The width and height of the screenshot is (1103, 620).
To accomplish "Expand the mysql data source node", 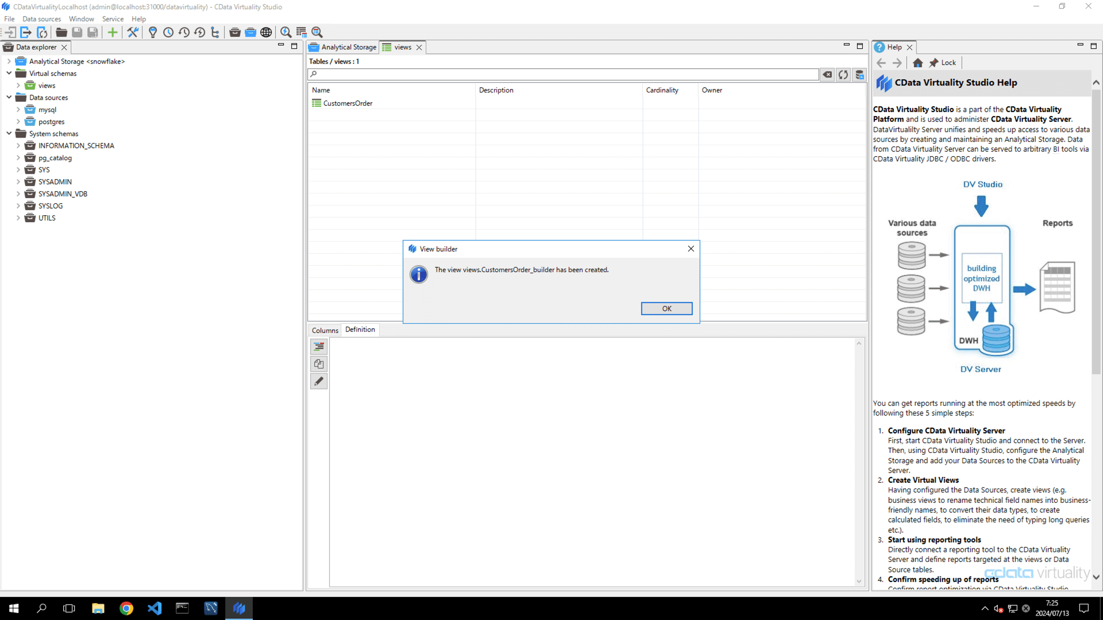I will pyautogui.click(x=18, y=109).
